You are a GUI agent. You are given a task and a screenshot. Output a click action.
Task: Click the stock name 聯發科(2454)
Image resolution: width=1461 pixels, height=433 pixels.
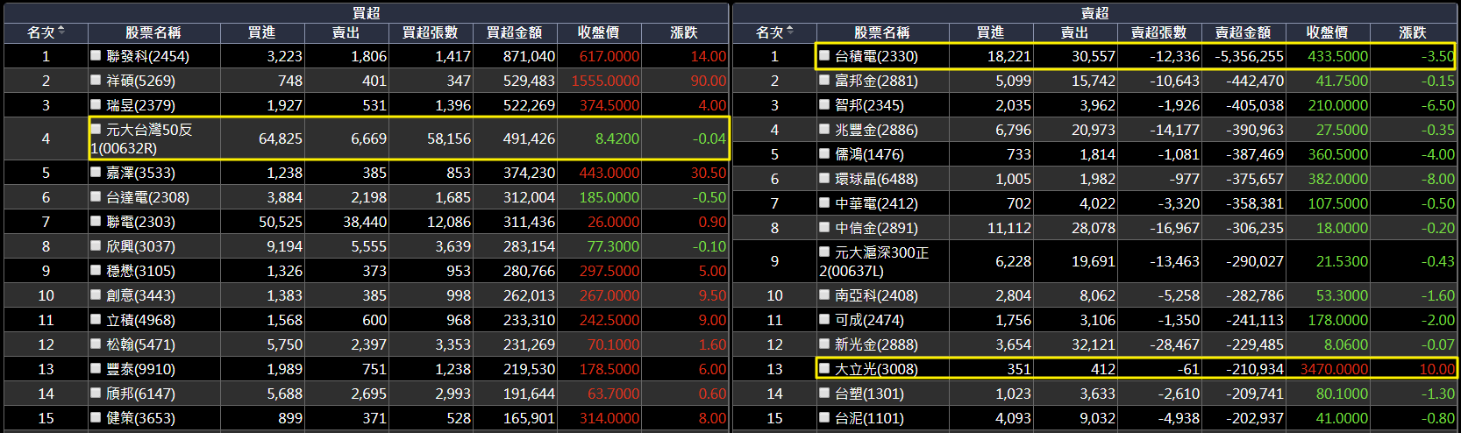point(148,56)
